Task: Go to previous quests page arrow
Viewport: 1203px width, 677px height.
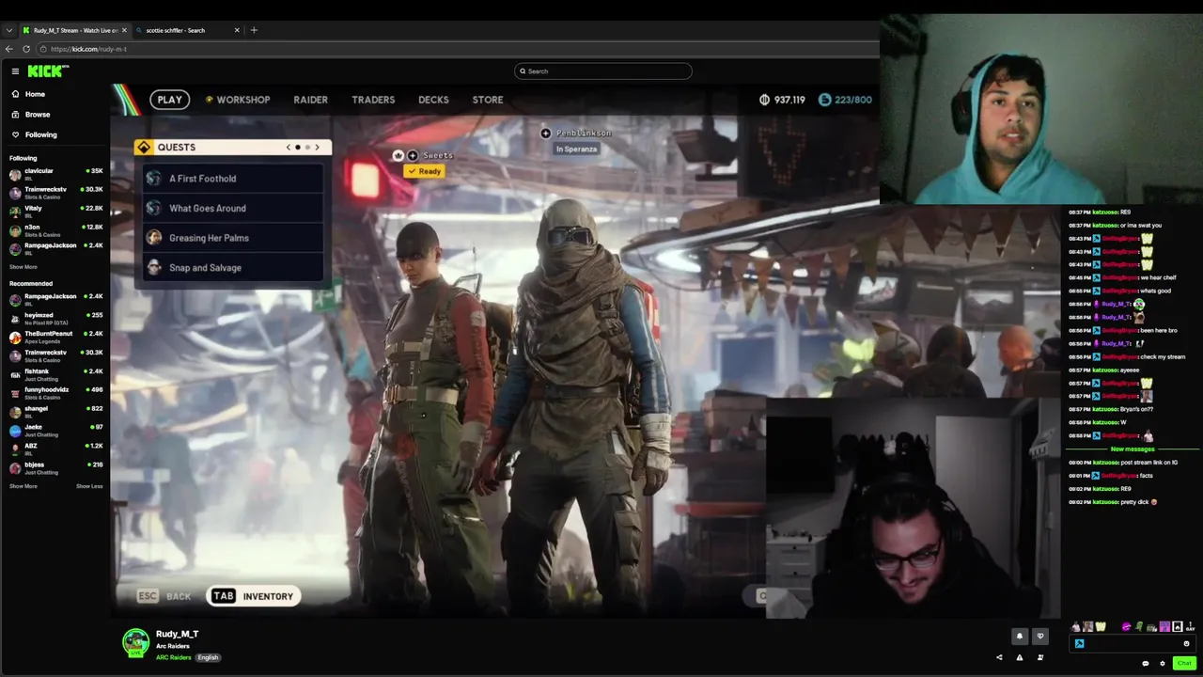Action: (289, 148)
